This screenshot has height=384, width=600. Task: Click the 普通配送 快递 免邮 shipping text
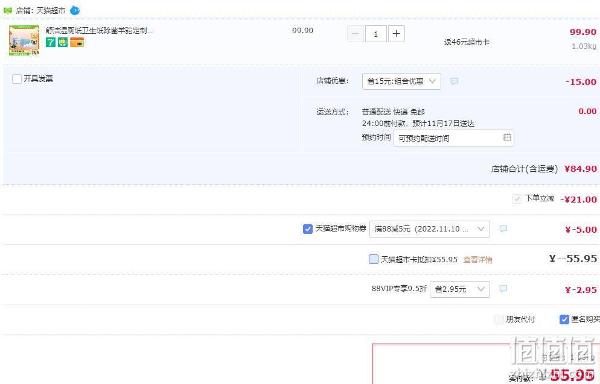tap(394, 112)
